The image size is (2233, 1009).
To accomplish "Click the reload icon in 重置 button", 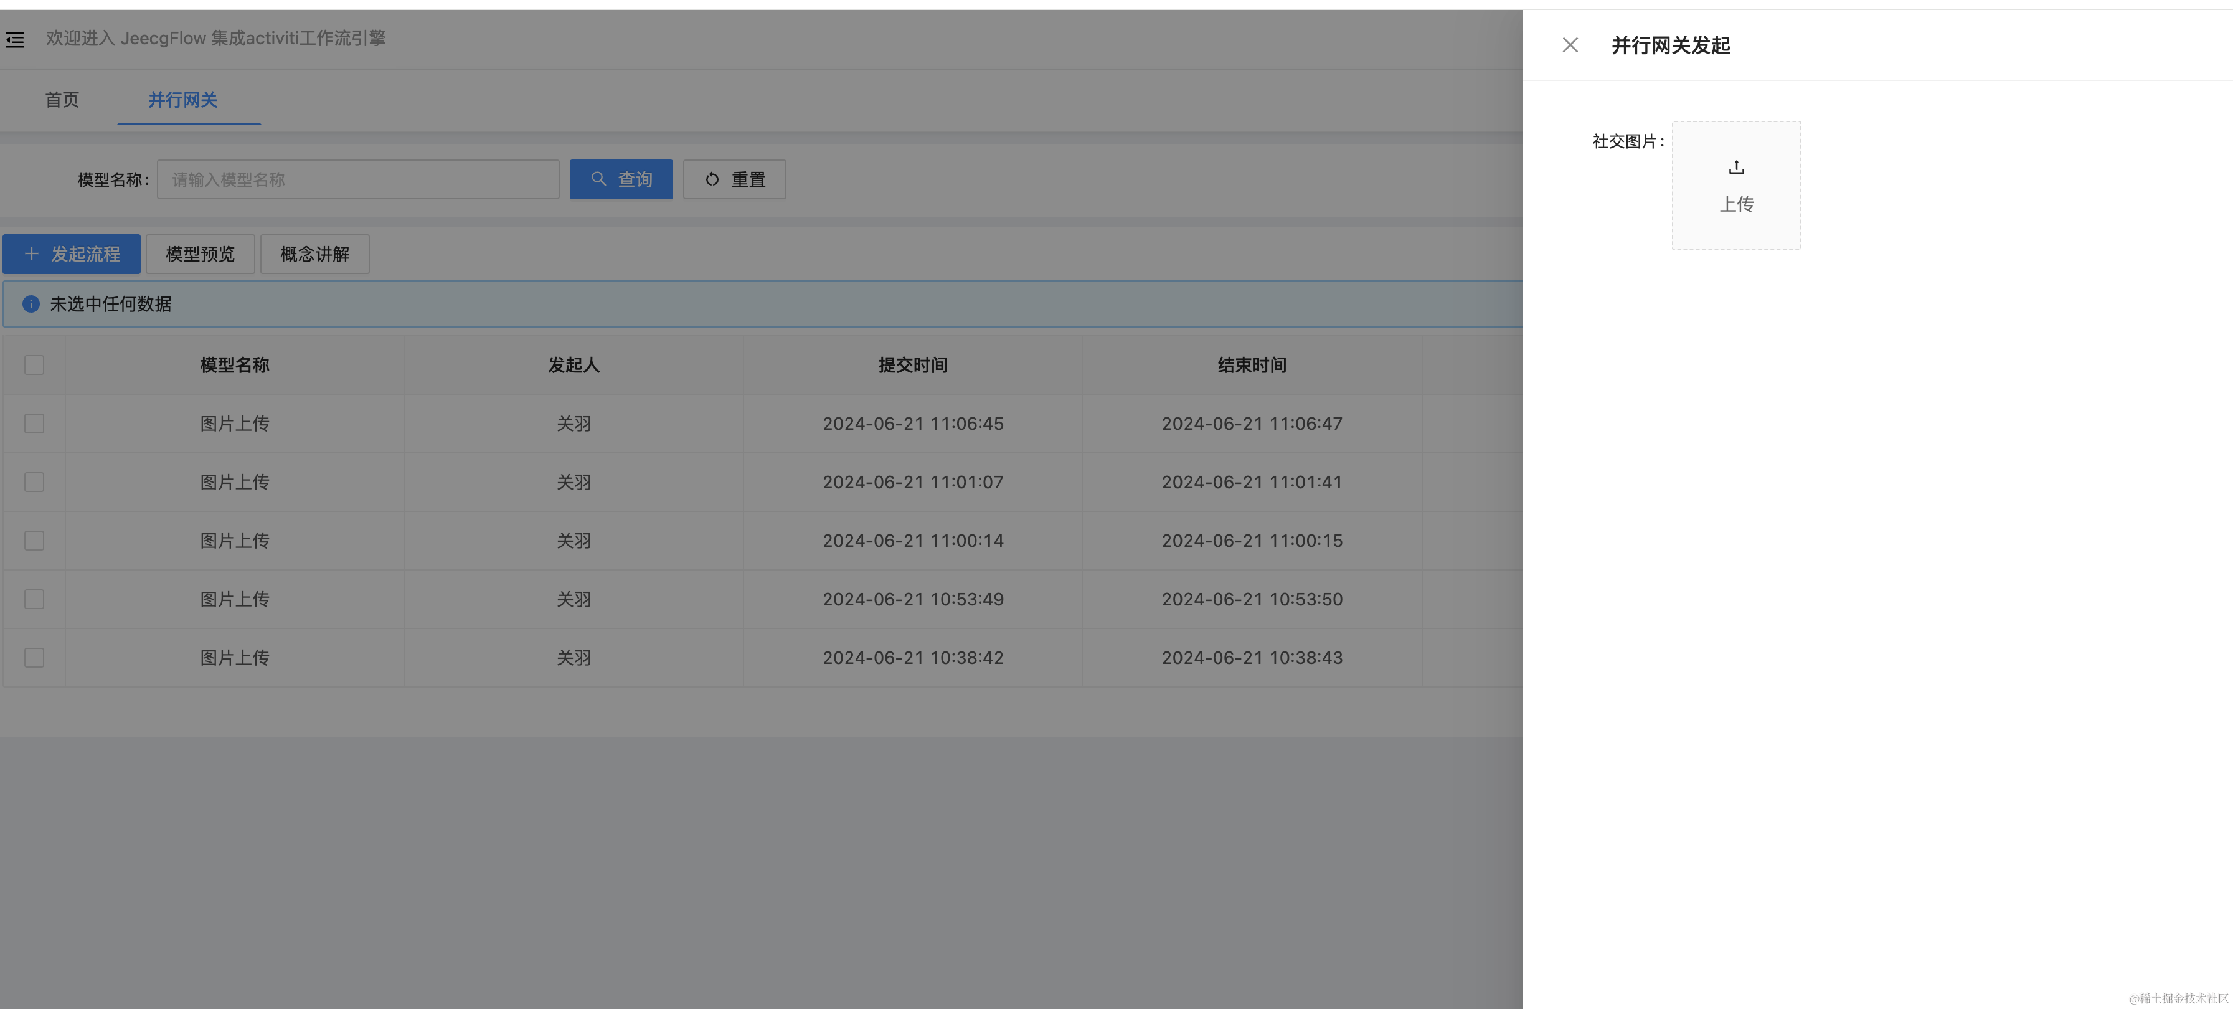I will pos(712,179).
